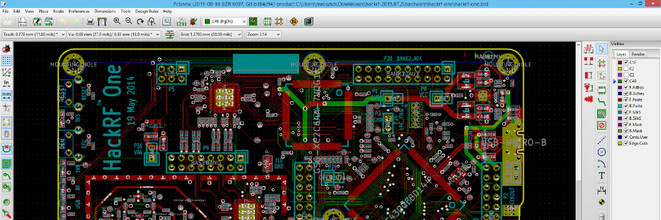
Task: Enable footprint mode icon
Action: [x=268, y=21]
